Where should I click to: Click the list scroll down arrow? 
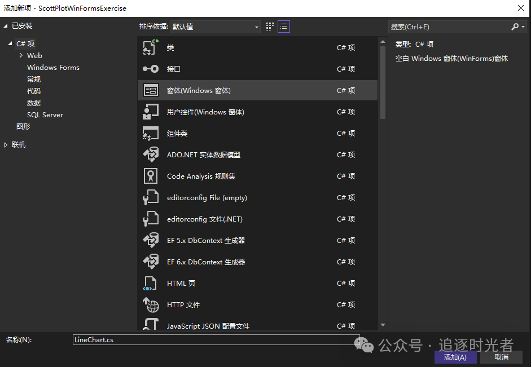pyautogui.click(x=383, y=325)
